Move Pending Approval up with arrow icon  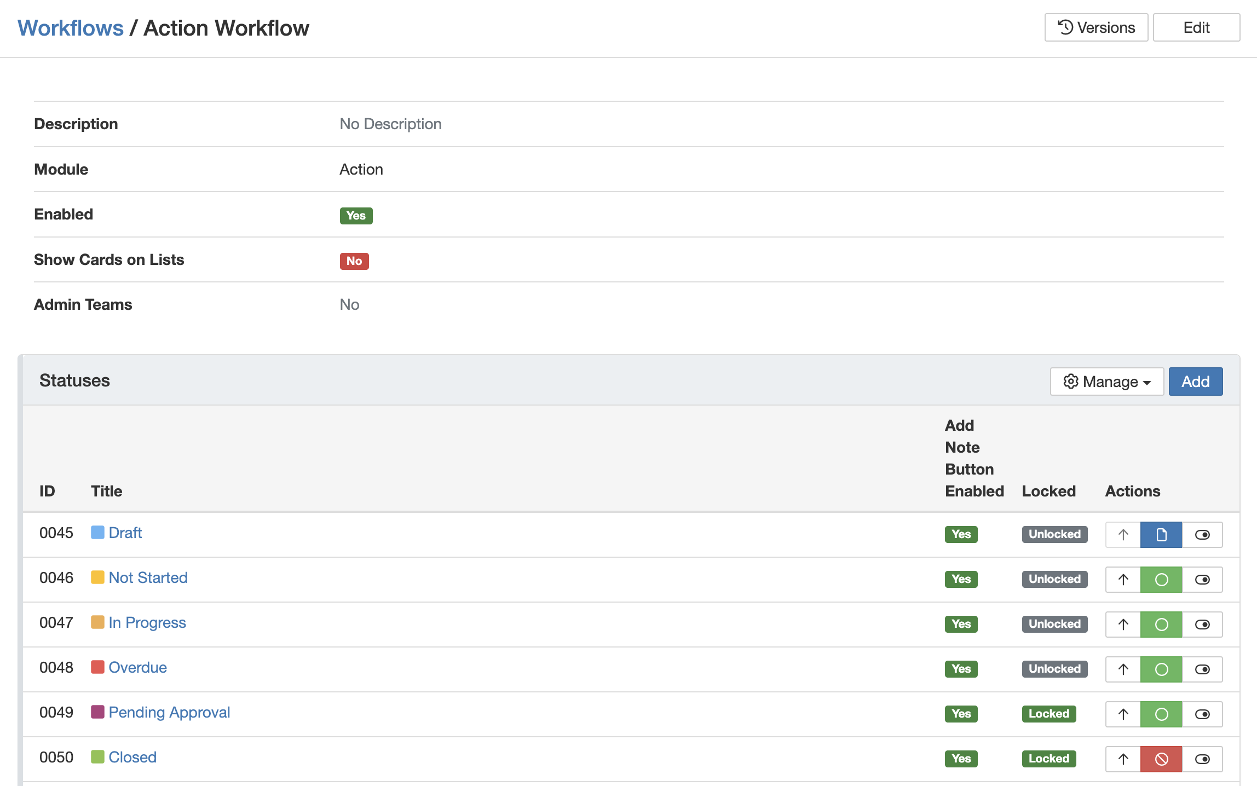point(1123,714)
